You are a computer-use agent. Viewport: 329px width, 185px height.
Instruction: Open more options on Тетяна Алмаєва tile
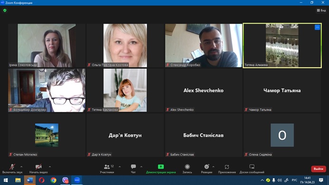(x=317, y=27)
